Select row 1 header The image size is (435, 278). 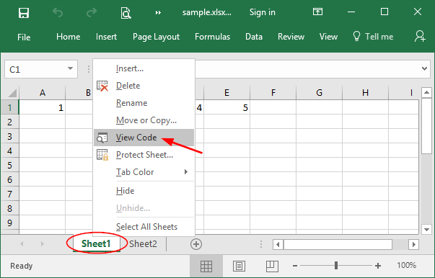click(9, 107)
